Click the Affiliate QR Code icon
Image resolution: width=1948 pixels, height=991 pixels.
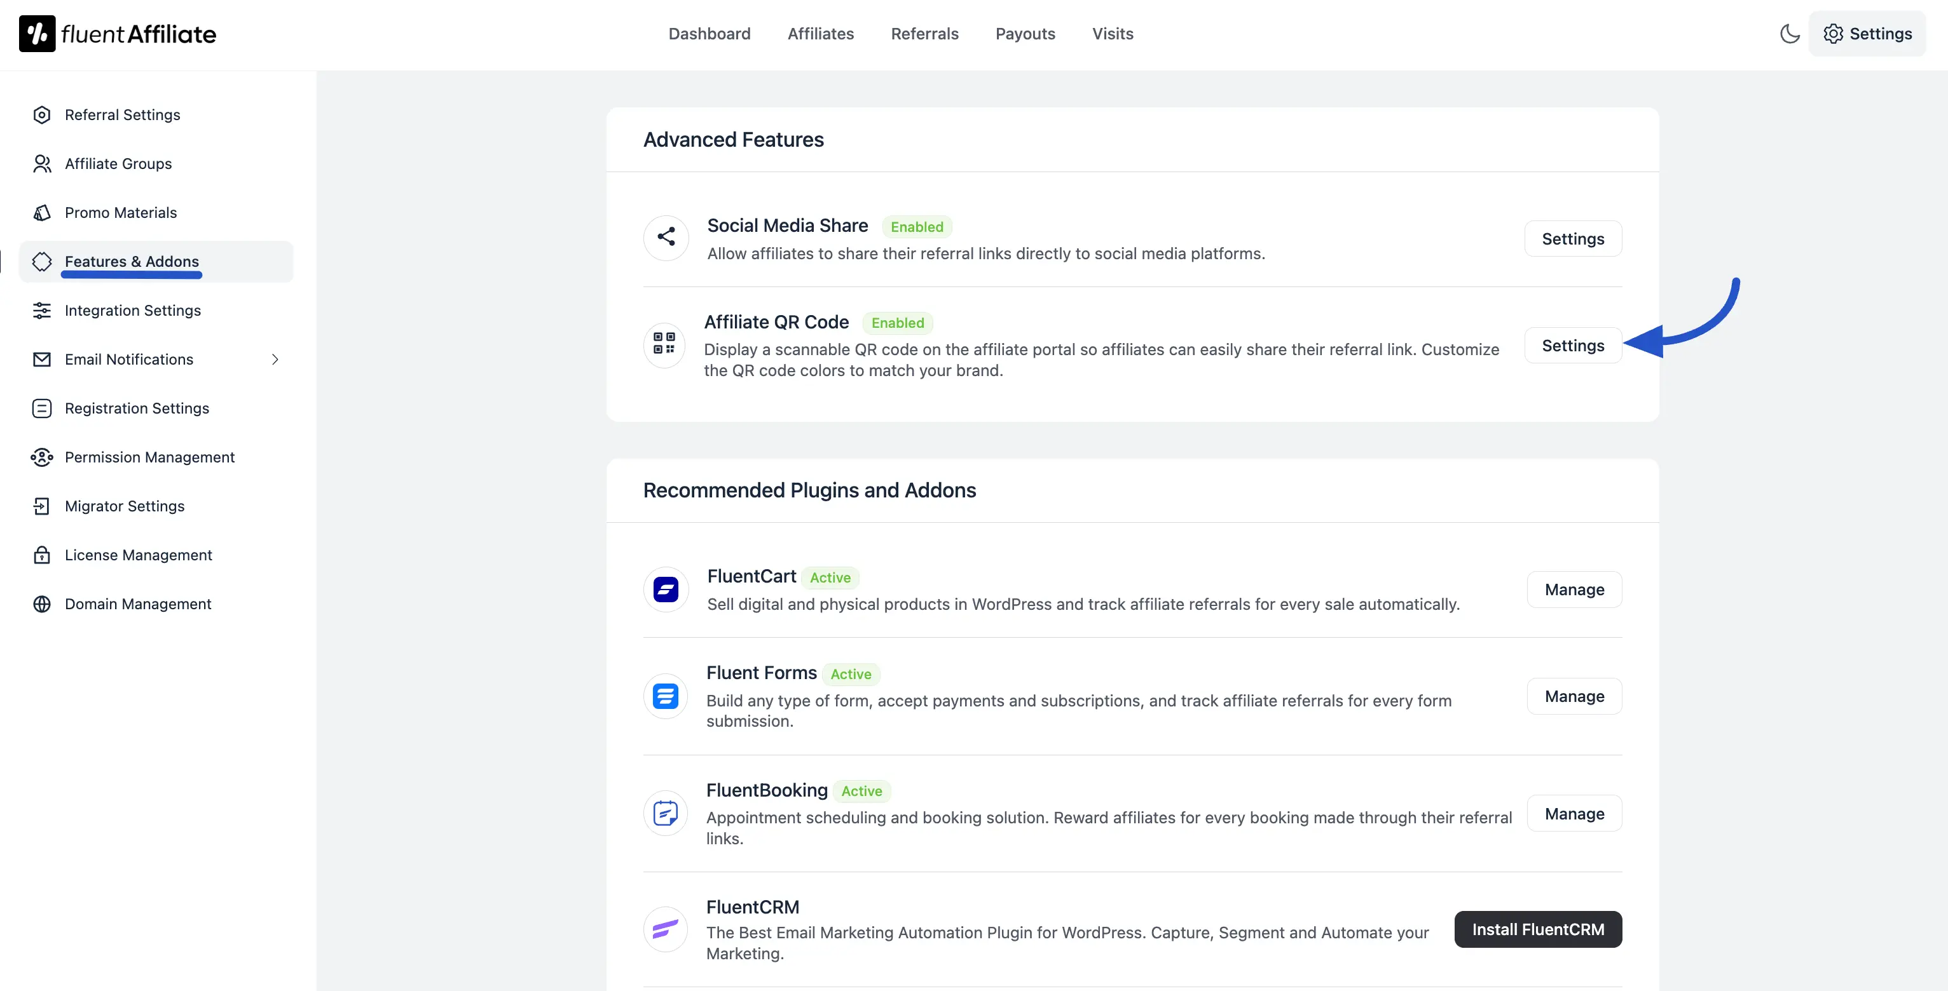664,344
